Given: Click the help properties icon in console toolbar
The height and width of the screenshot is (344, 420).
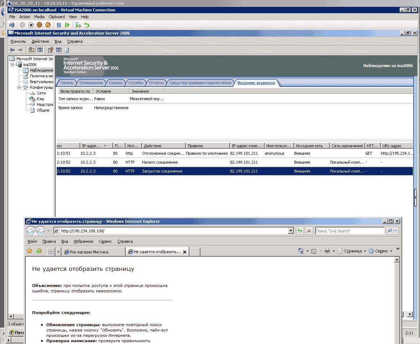Looking at the screenshot, I should [x=50, y=50].
